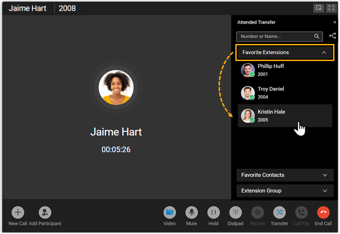Image resolution: width=340 pixels, height=234 pixels.
Task: End the call with red button
Action: (323, 212)
